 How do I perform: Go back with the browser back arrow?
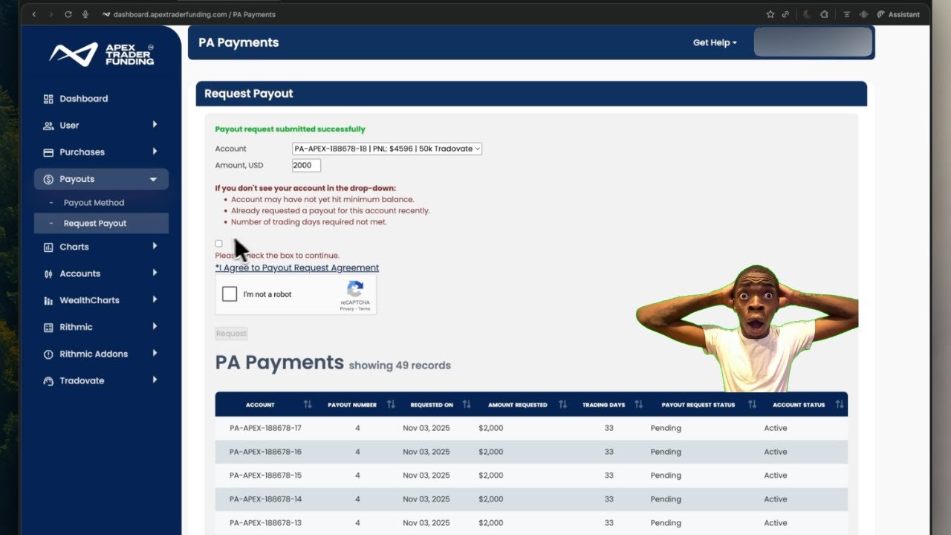point(33,14)
